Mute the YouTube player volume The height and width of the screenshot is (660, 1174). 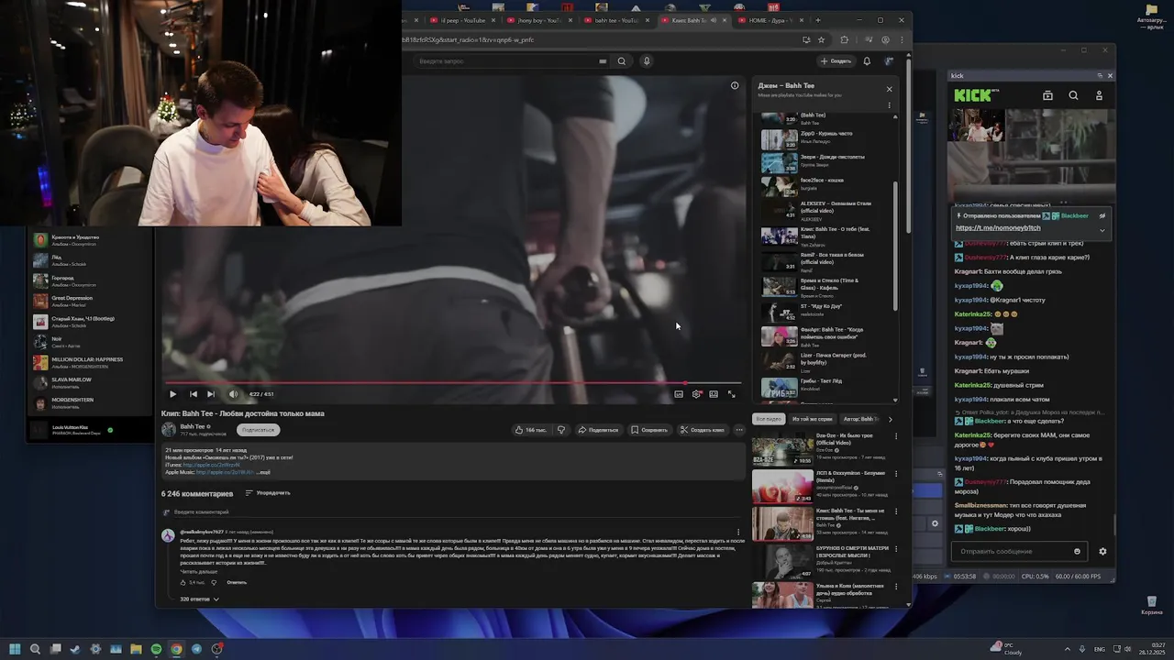click(x=232, y=394)
